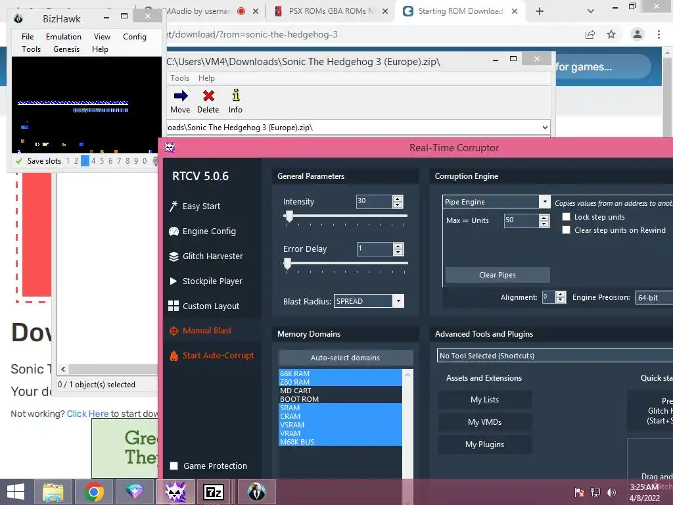Increase Intensity with stepper arrows
This screenshot has height=505, width=673.
coord(398,199)
